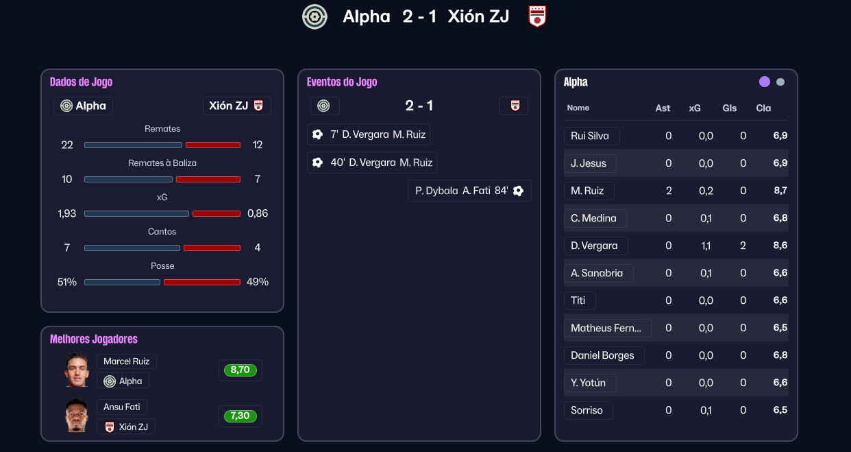
Task: Click the Xión ZJ badge in Eventos do Jogo
Action: 515,106
